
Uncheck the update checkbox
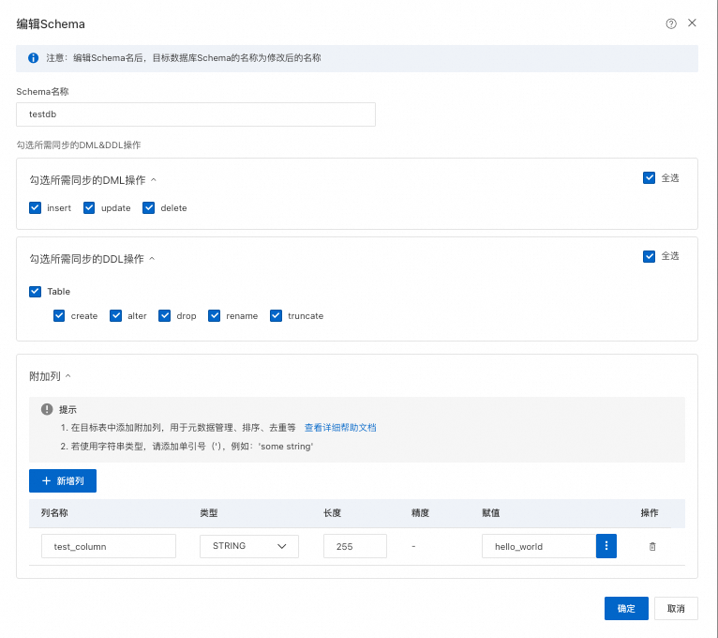click(x=89, y=207)
